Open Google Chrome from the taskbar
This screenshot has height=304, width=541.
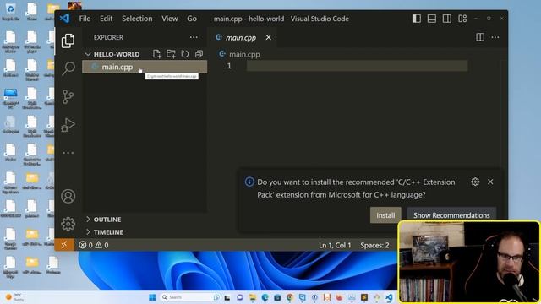click(289, 297)
